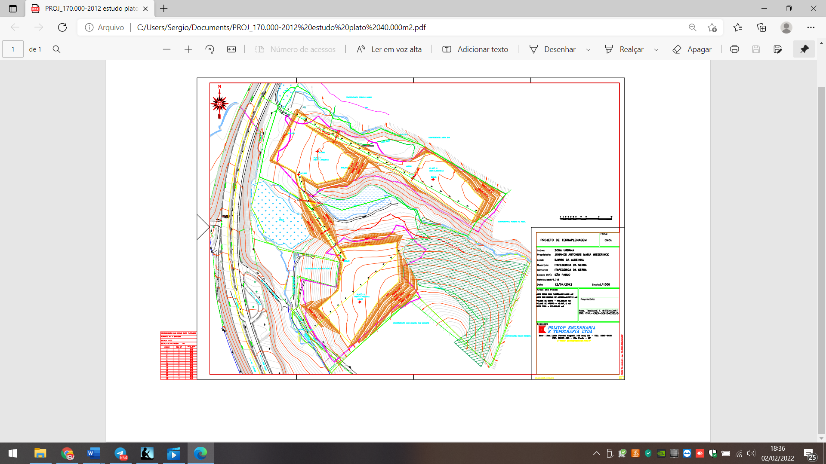Image resolution: width=826 pixels, height=464 pixels.
Task: Open a new browser tab
Action: [x=164, y=9]
